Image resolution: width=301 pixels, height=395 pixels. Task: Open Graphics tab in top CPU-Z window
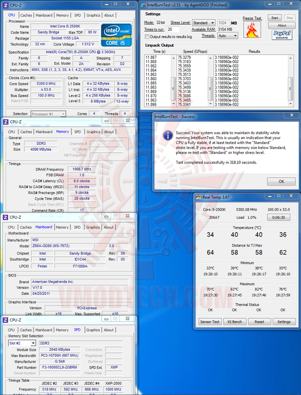[93, 15]
